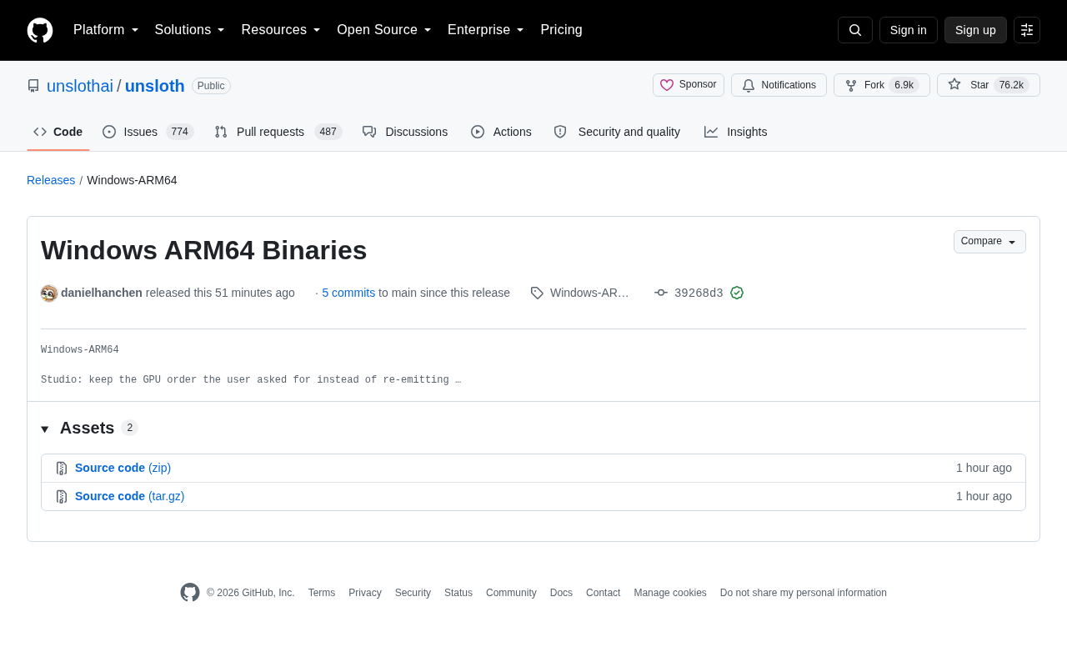Click the Star icon
The width and height of the screenshot is (1067, 667).
954,84
